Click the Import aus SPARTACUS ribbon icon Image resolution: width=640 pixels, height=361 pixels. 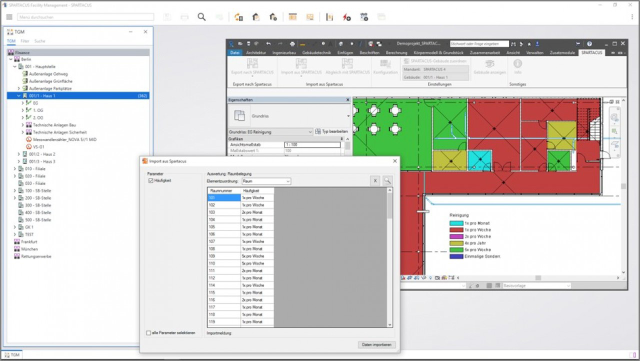pyautogui.click(x=301, y=63)
